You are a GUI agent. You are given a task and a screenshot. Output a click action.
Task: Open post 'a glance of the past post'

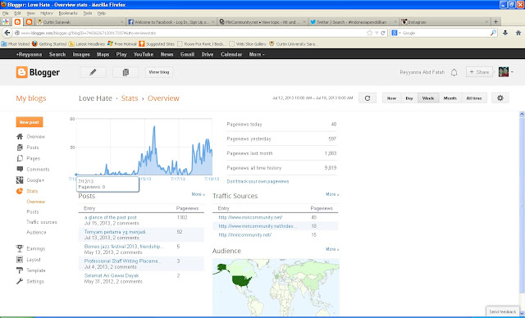point(111,217)
